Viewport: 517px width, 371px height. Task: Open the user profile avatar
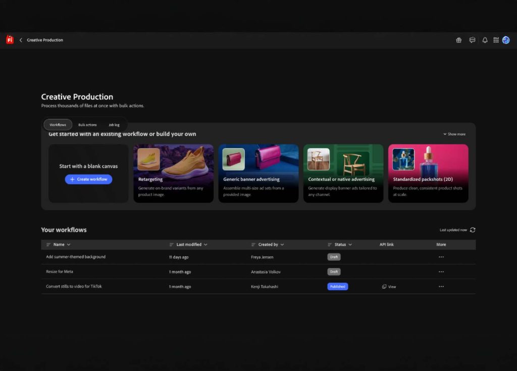point(506,40)
